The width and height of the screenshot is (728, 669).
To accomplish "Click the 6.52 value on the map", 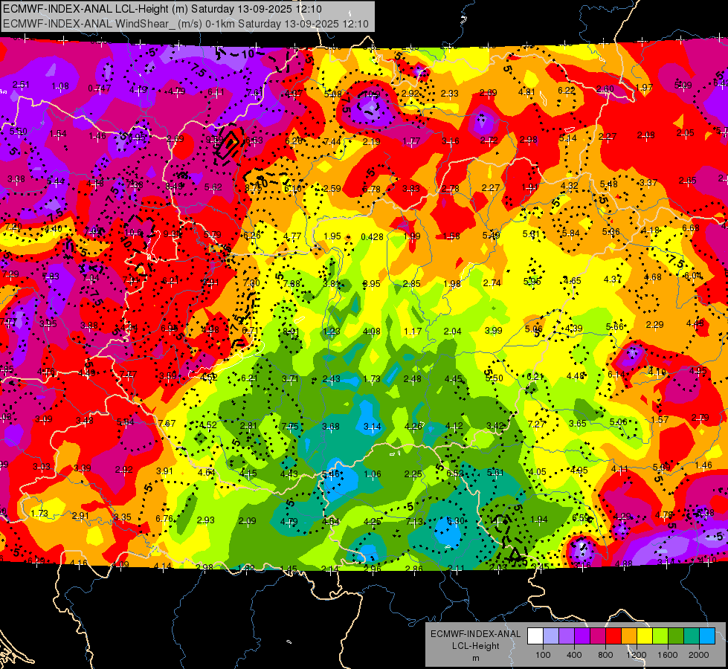I will point(454,473).
